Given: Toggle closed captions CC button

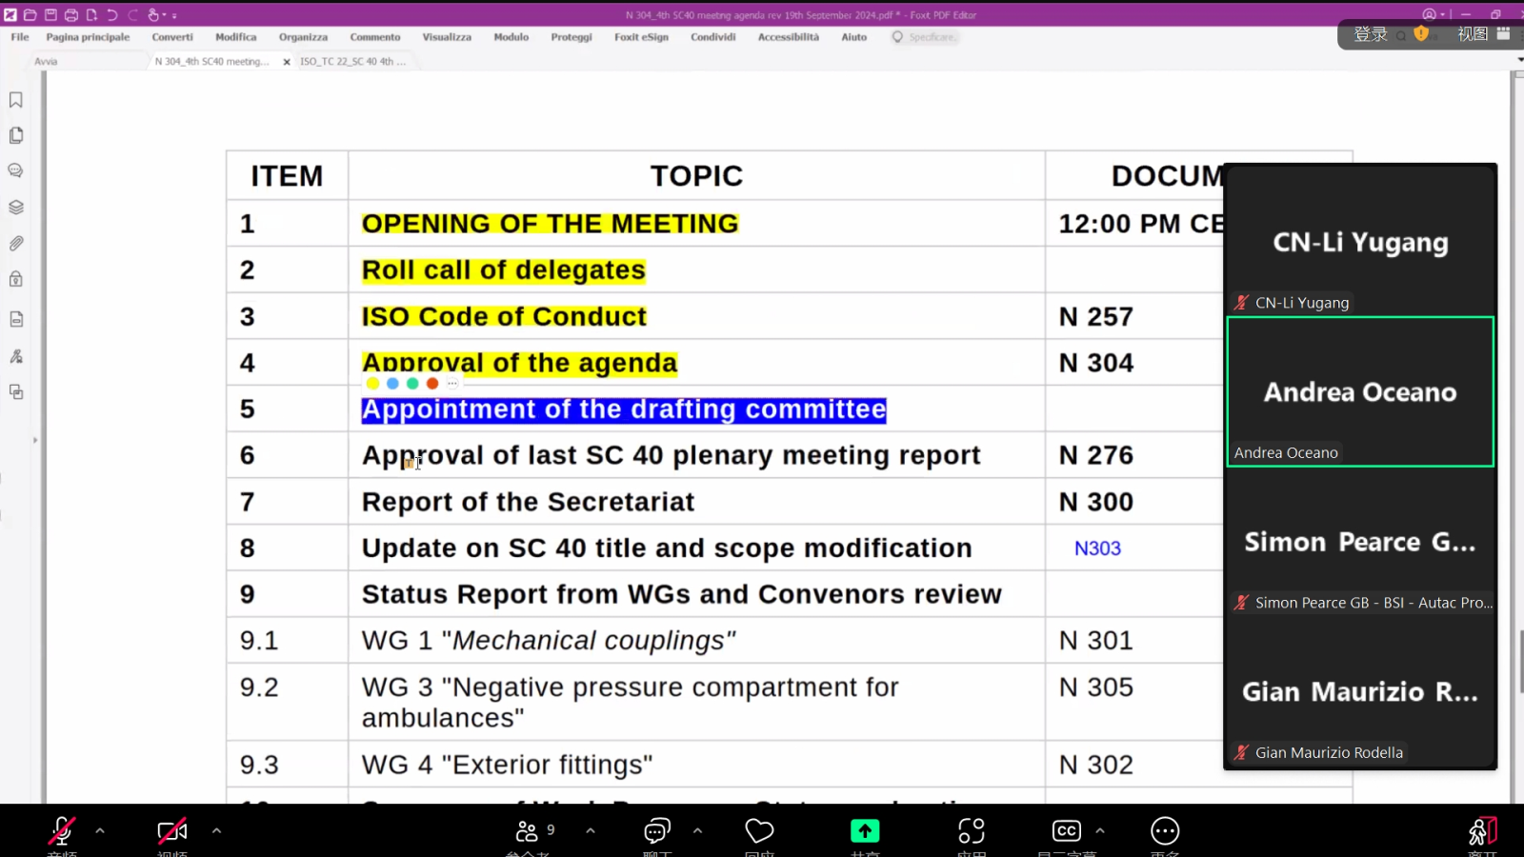Looking at the screenshot, I should [x=1066, y=831].
